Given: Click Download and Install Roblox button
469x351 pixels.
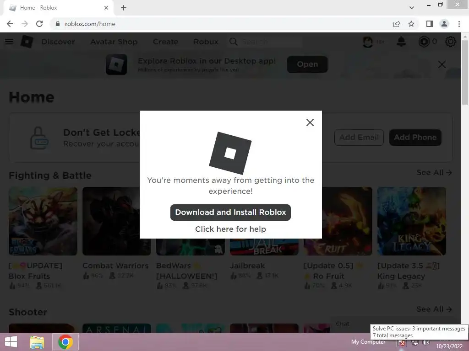Looking at the screenshot, I should tap(230, 213).
